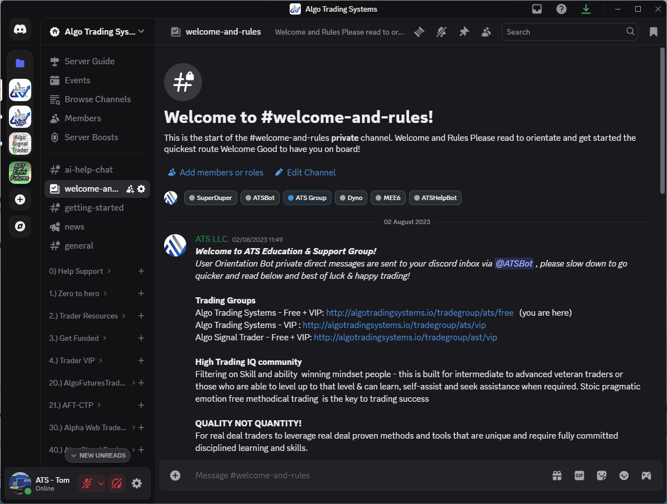Viewport: 667px width, 504px height.
Task: Expand the 30.) Alpha Web Trade category
Action: click(x=92, y=428)
